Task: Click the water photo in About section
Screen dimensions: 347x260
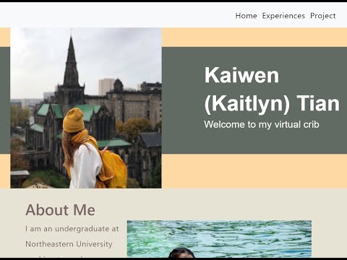Action: pos(219,239)
